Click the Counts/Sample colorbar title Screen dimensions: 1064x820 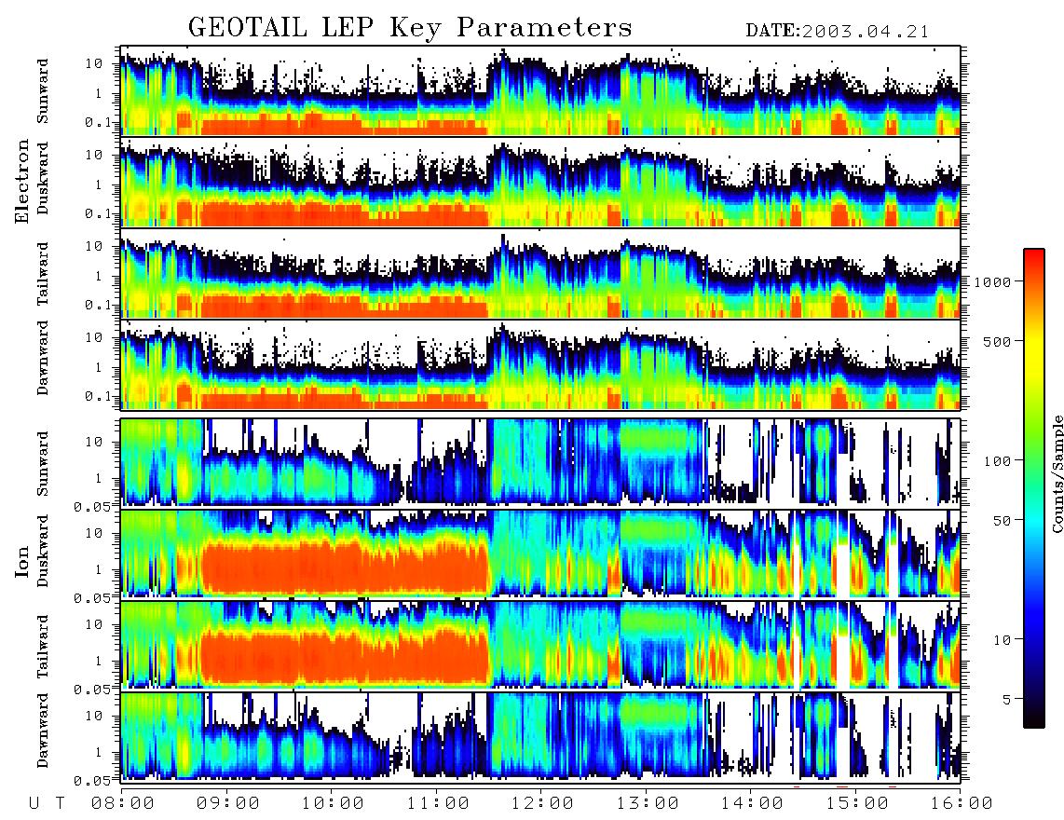1057,473
